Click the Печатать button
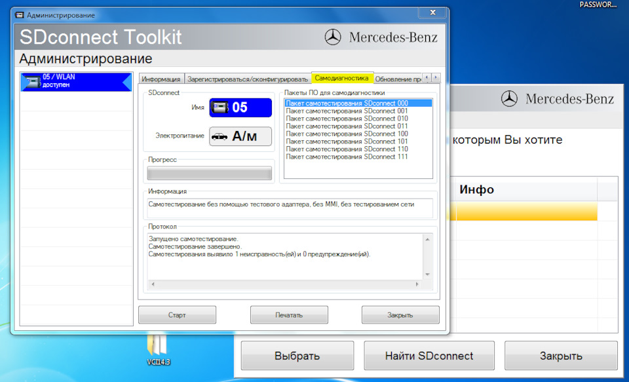This screenshot has width=629, height=382. point(289,315)
